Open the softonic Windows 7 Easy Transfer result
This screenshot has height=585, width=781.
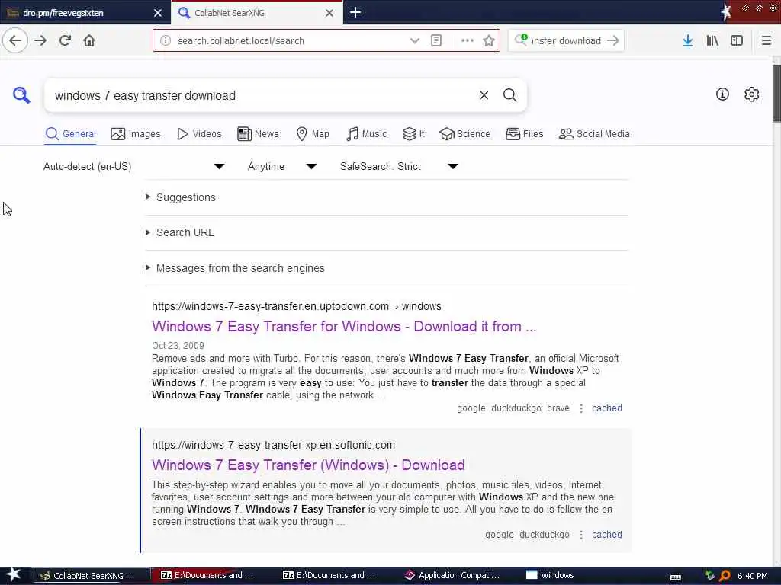click(308, 465)
